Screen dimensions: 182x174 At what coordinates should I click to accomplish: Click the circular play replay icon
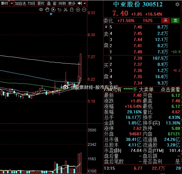tap(53, 9)
